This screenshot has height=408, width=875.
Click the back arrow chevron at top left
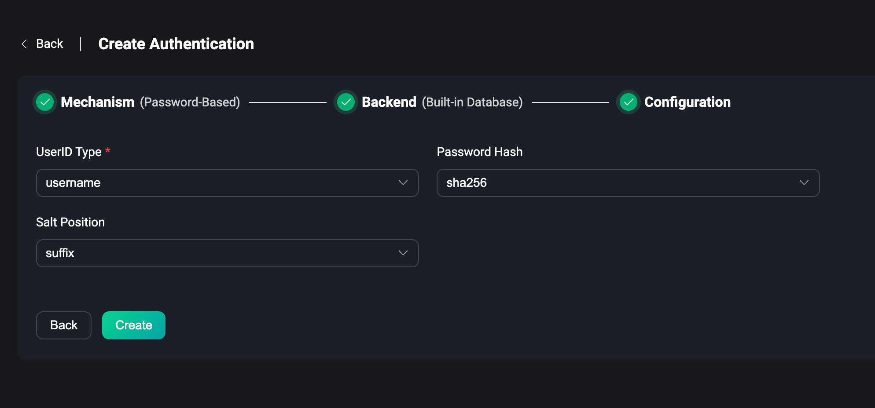24,44
